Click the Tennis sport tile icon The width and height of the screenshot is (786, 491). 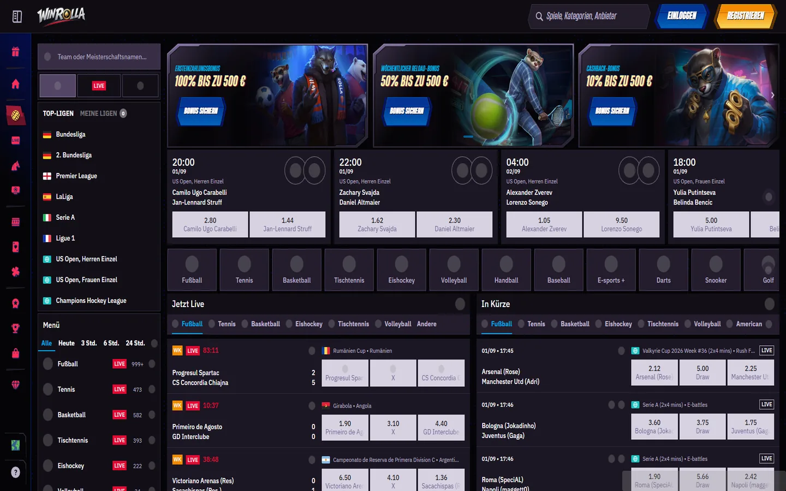pyautogui.click(x=244, y=264)
